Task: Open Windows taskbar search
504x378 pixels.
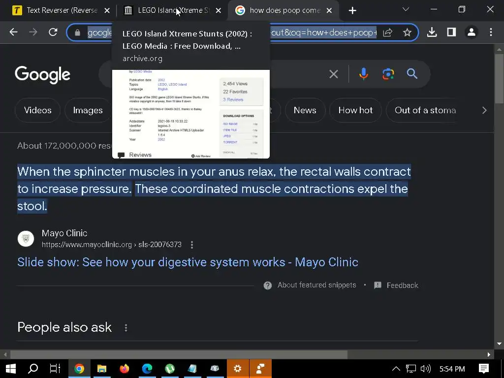Action: tap(33, 369)
